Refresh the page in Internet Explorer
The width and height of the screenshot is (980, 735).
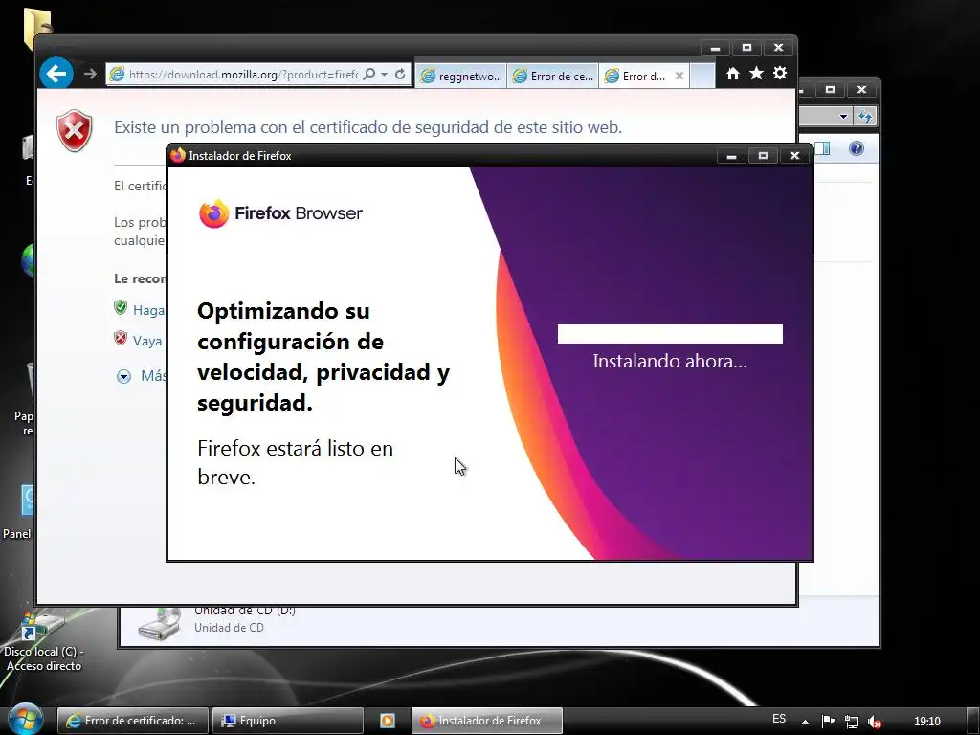[401, 75]
